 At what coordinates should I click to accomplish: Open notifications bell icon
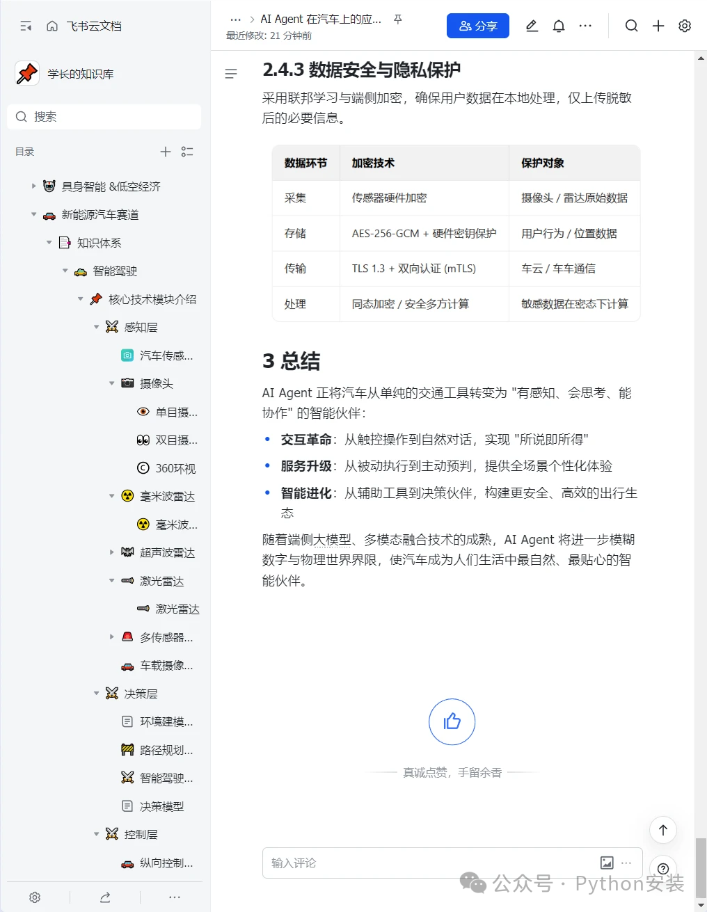pos(559,26)
